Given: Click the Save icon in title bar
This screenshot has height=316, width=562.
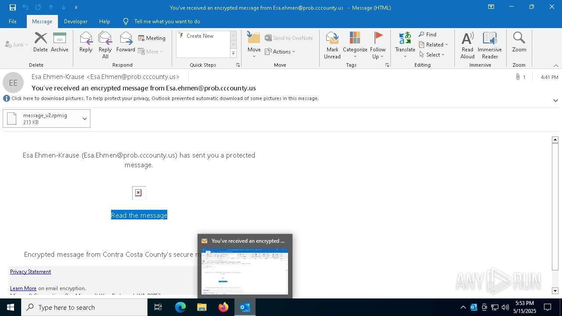Looking at the screenshot, I should click(x=13, y=7).
